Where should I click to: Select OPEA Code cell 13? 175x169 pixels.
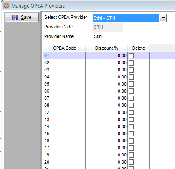(x=64, y=120)
